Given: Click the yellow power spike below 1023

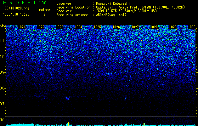Looking at the screenshot, I should pos(68,124).
